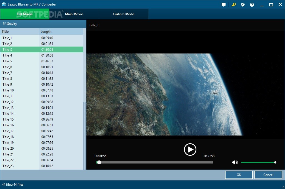Select Title_21 with length 00:22:28
285x189 pixels.
coord(42,154)
